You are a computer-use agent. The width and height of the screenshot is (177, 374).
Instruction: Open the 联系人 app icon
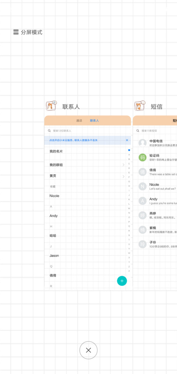(x=51, y=106)
